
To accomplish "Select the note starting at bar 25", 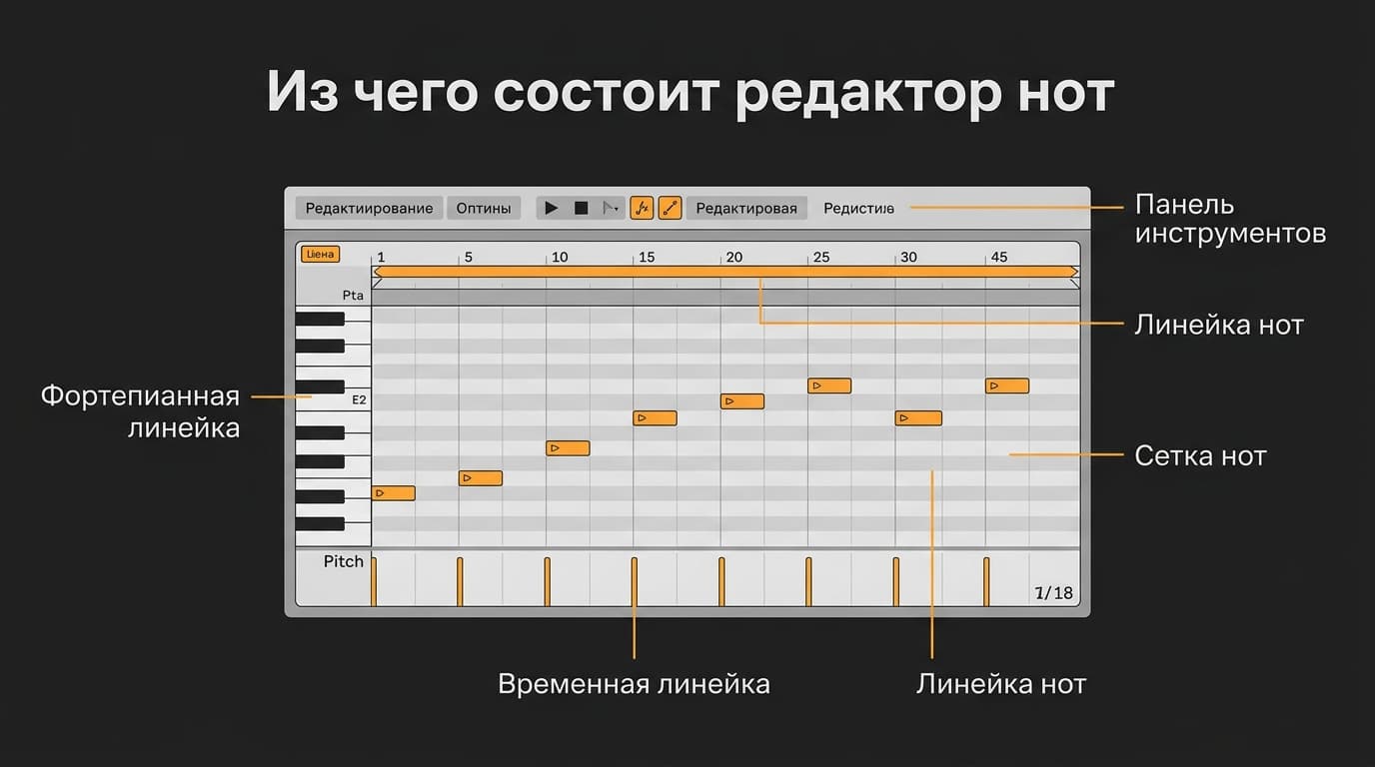I will click(x=829, y=385).
